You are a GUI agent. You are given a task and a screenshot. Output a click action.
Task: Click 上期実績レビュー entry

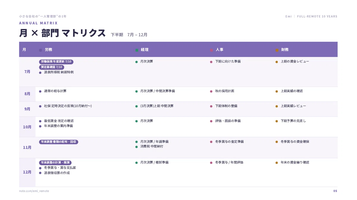tap(293, 106)
